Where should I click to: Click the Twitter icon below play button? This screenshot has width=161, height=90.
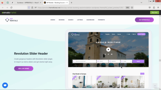[108, 54]
